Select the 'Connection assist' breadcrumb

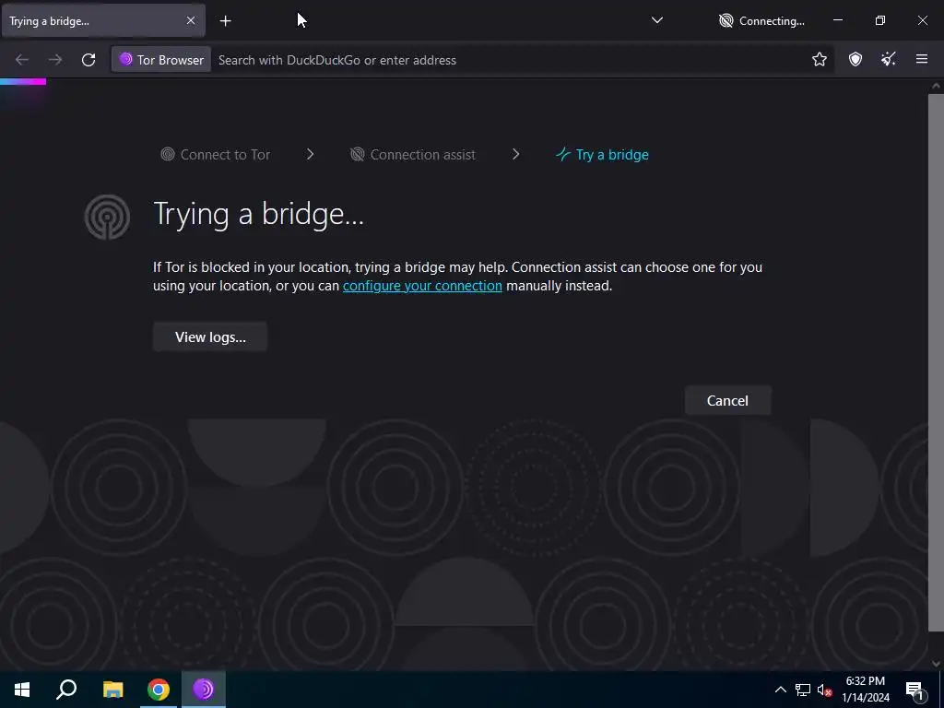(413, 155)
